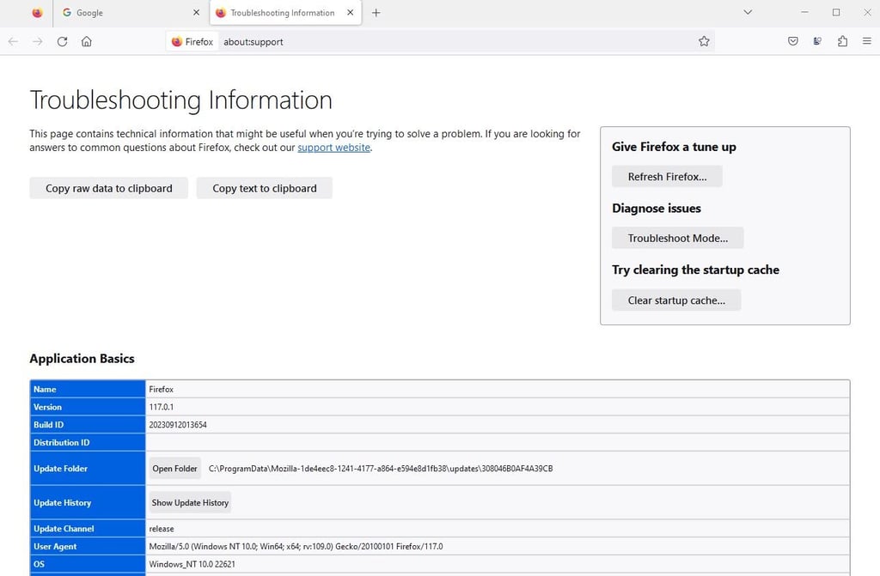The width and height of the screenshot is (880, 576).
Task: Click the Name value 'Firefox' cell
Action: point(498,389)
